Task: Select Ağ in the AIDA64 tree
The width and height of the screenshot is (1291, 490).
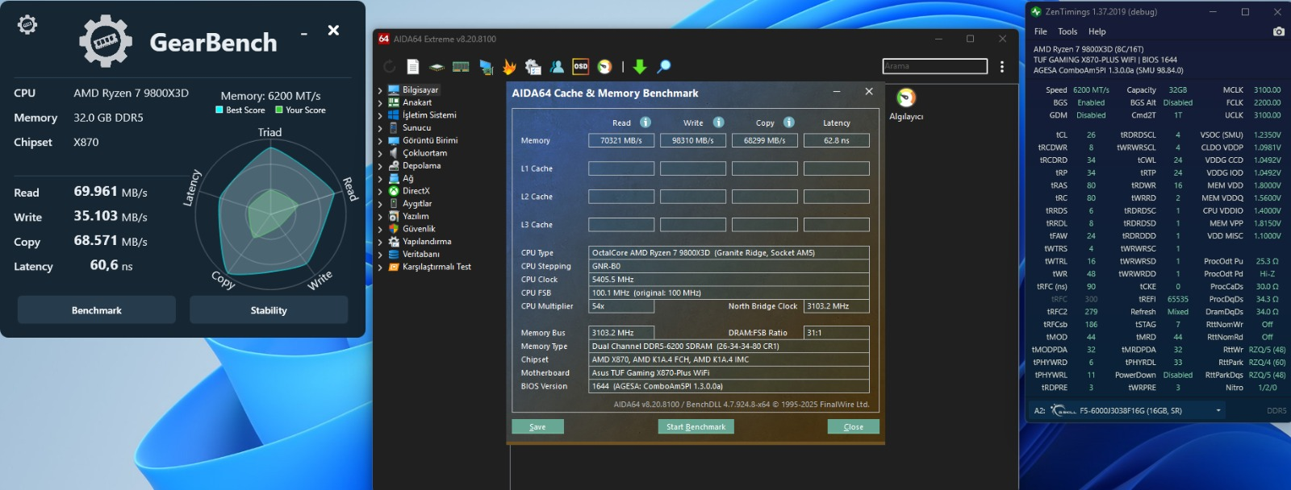Action: 407,179
